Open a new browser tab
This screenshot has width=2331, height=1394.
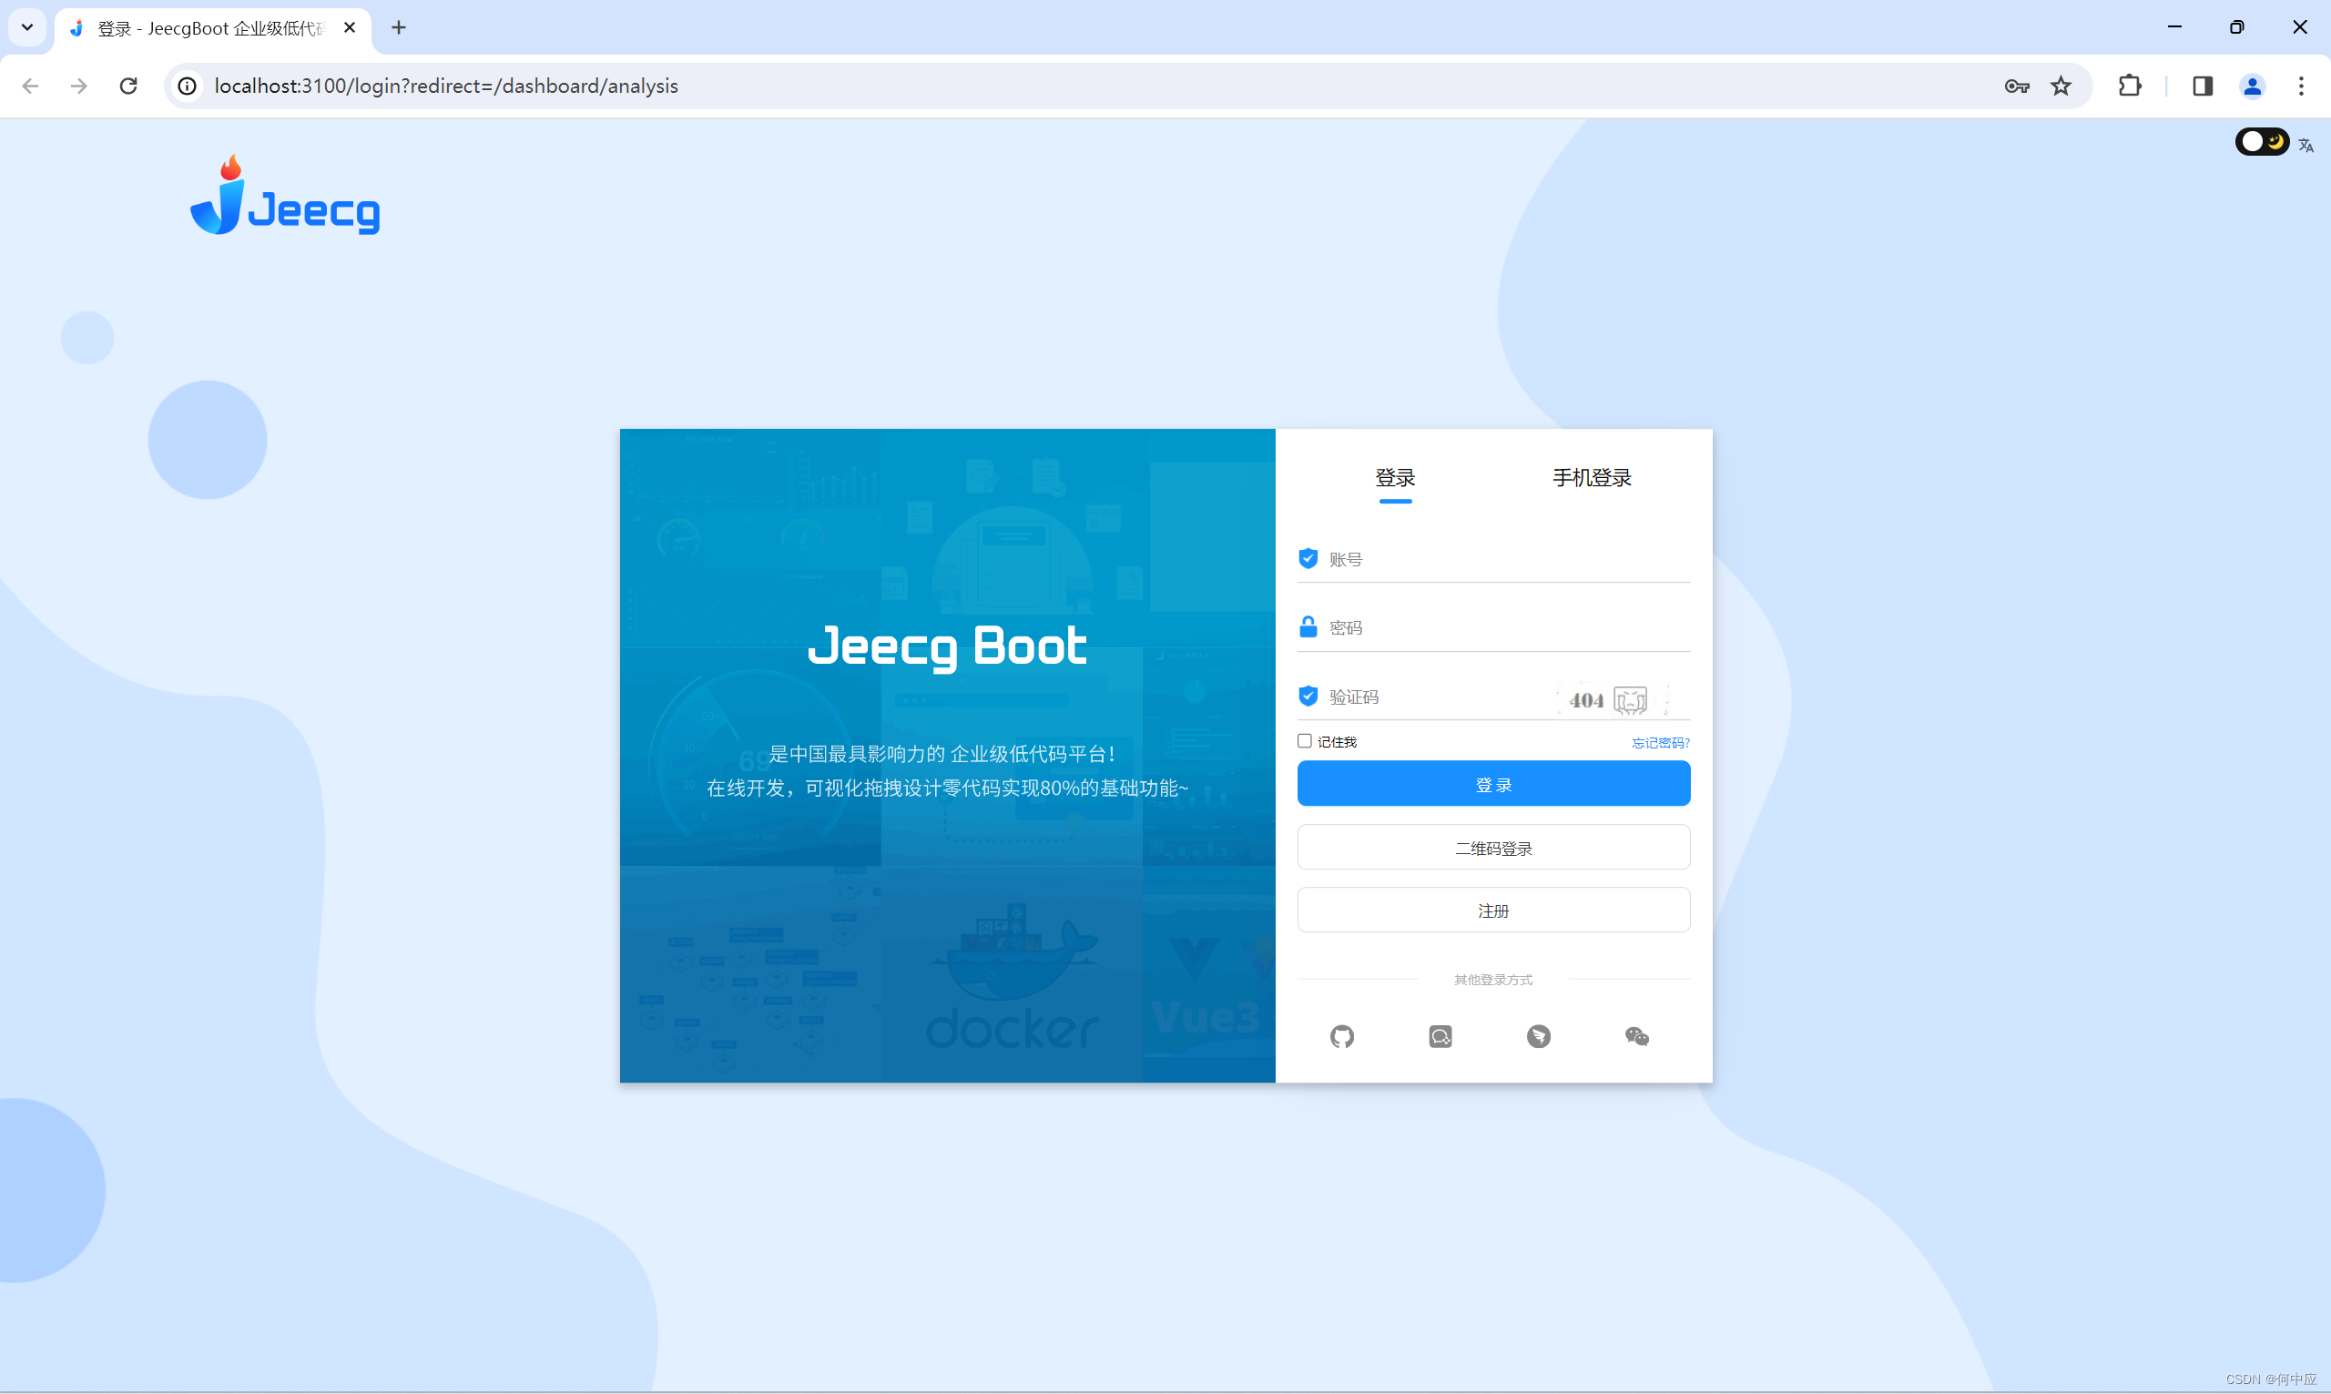point(399,27)
